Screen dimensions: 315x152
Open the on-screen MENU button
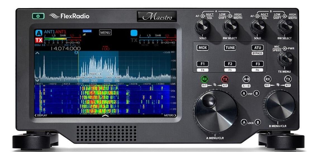[105, 33]
